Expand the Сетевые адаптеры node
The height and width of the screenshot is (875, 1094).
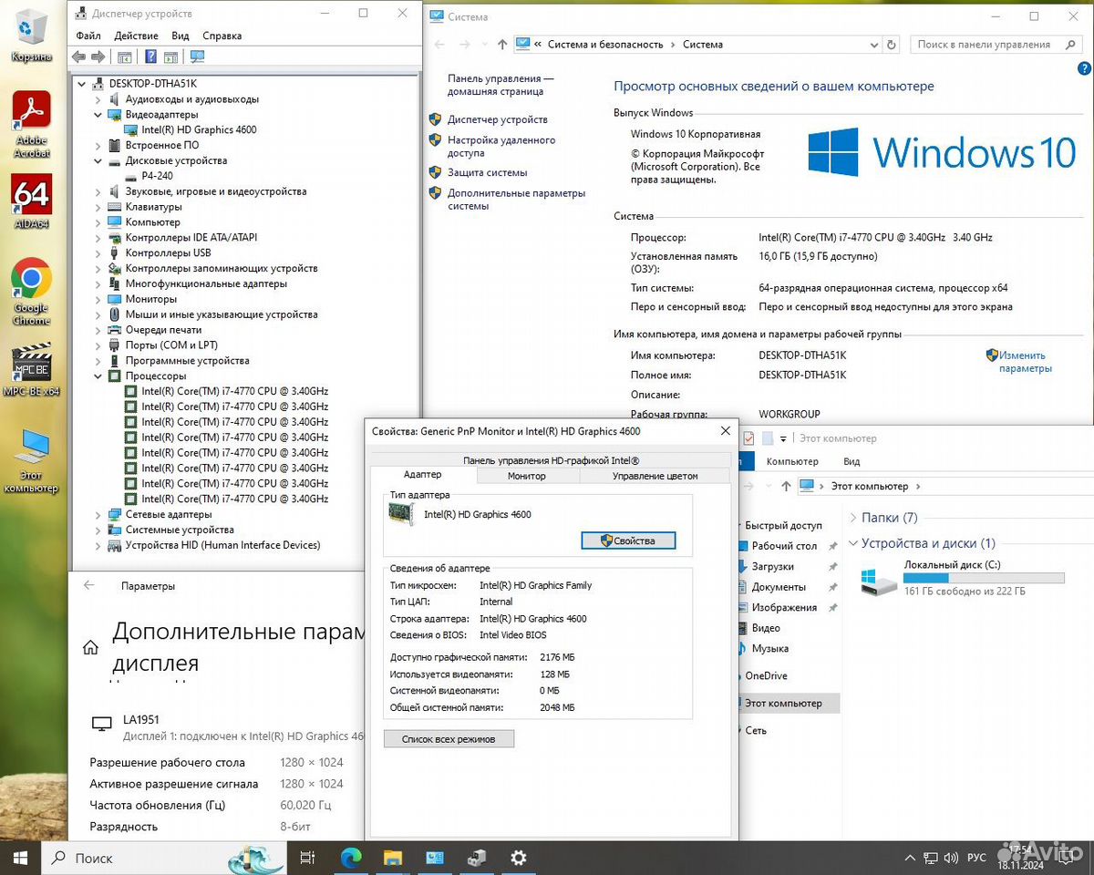[98, 514]
